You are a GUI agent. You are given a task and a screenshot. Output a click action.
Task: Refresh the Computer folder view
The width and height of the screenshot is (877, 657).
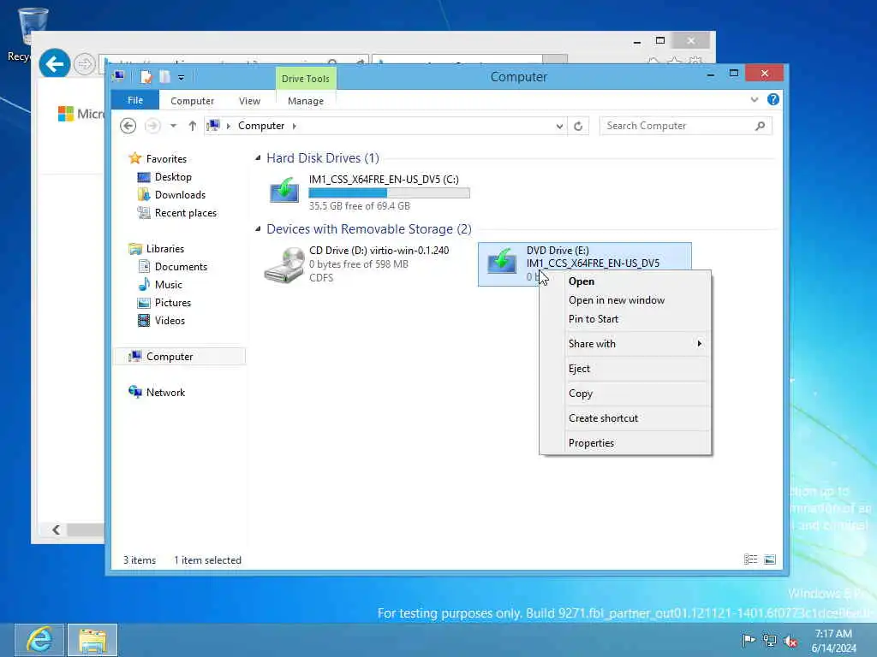[578, 126]
